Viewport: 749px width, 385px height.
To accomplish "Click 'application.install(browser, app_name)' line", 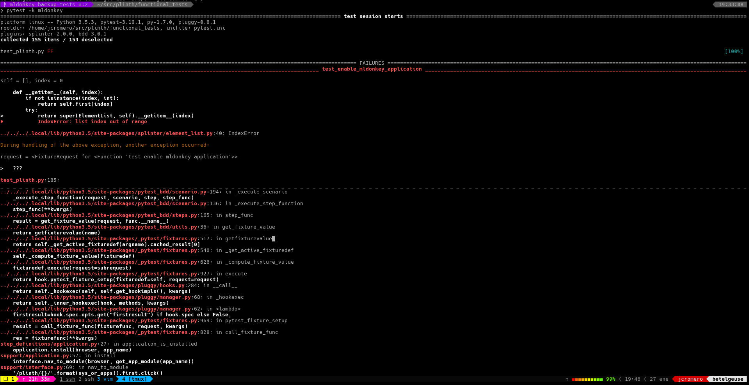I will click(x=72, y=350).
